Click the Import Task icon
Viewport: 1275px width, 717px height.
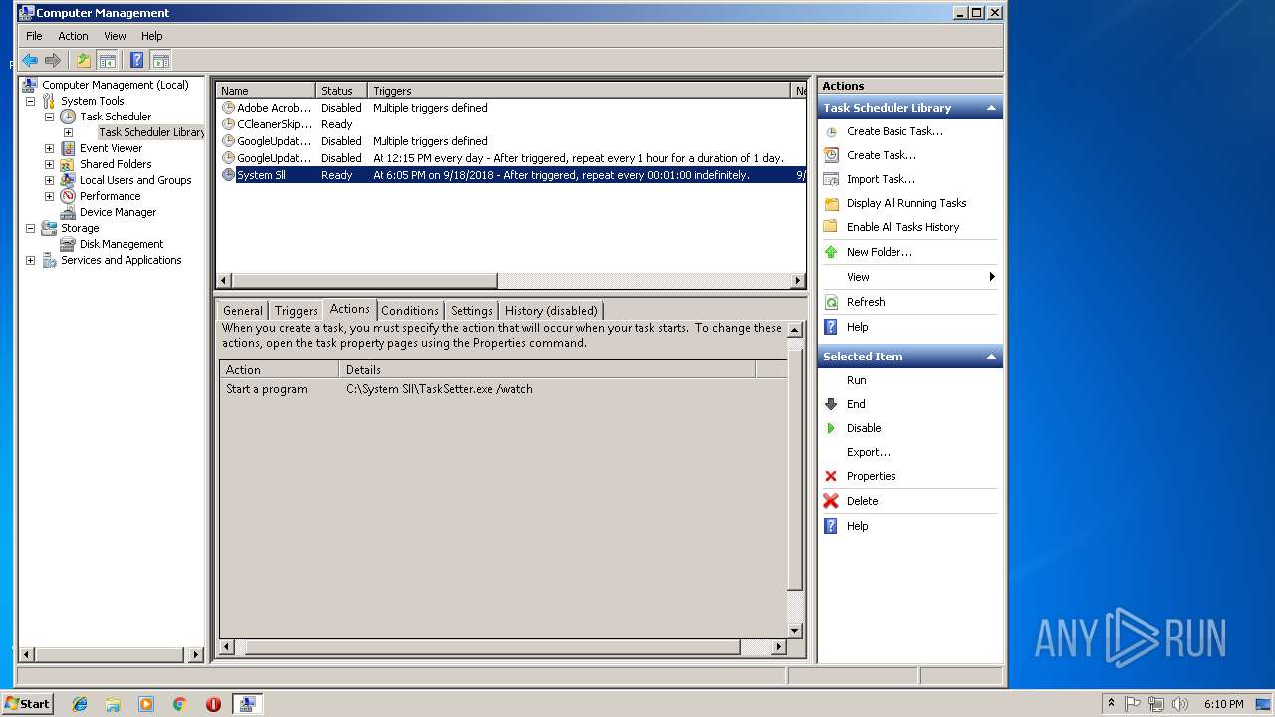(831, 179)
